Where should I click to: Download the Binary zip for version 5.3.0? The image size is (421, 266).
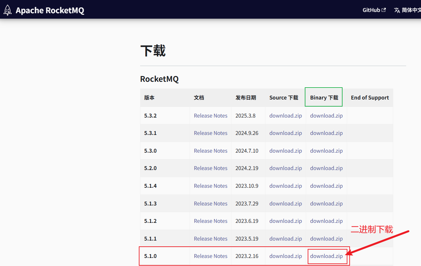tap(326, 150)
